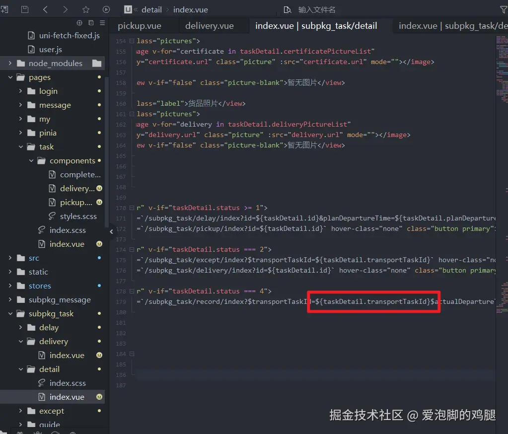Click the file search icon
Viewport: 508px width, 434px height.
pyautogui.click(x=288, y=10)
